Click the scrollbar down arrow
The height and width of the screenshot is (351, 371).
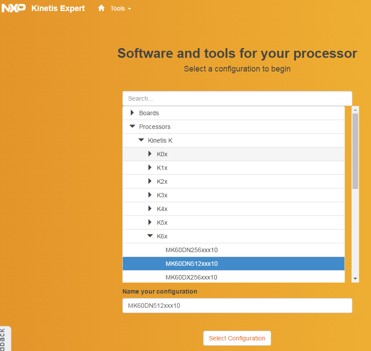355,279
